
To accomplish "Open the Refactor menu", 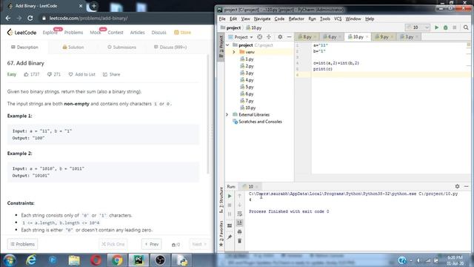I will point(296,19).
